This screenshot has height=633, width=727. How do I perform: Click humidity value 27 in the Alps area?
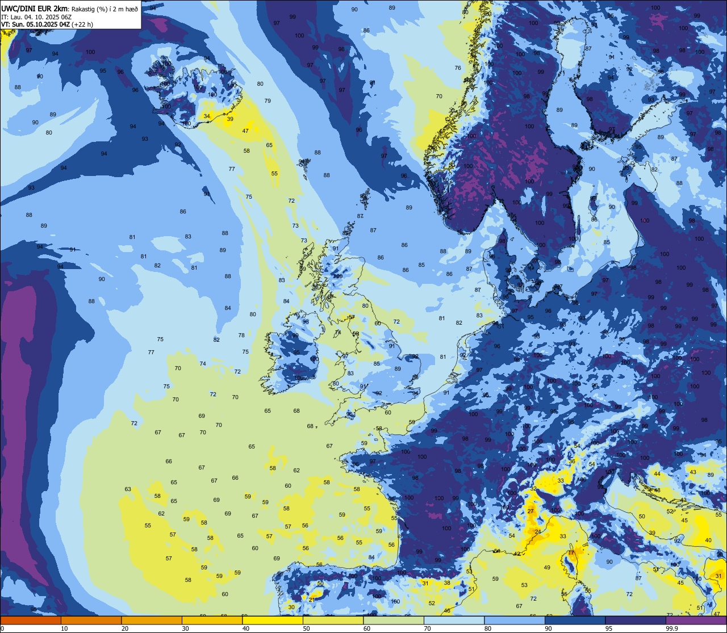pyautogui.click(x=530, y=512)
